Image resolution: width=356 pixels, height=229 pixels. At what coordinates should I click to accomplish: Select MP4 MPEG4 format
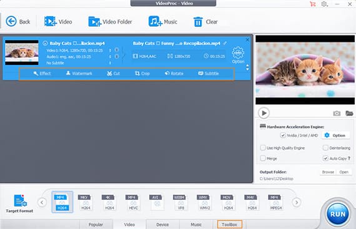tap(275, 202)
